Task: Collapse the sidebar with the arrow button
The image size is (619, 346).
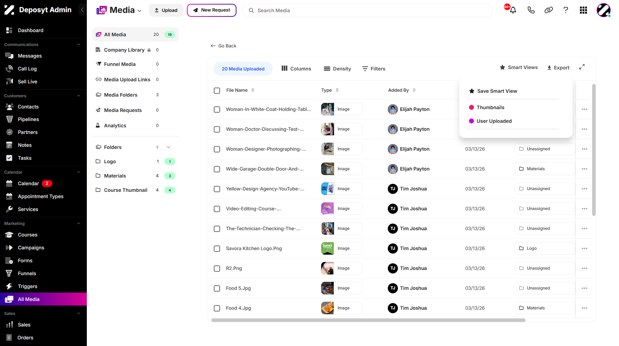Action: [x=82, y=10]
